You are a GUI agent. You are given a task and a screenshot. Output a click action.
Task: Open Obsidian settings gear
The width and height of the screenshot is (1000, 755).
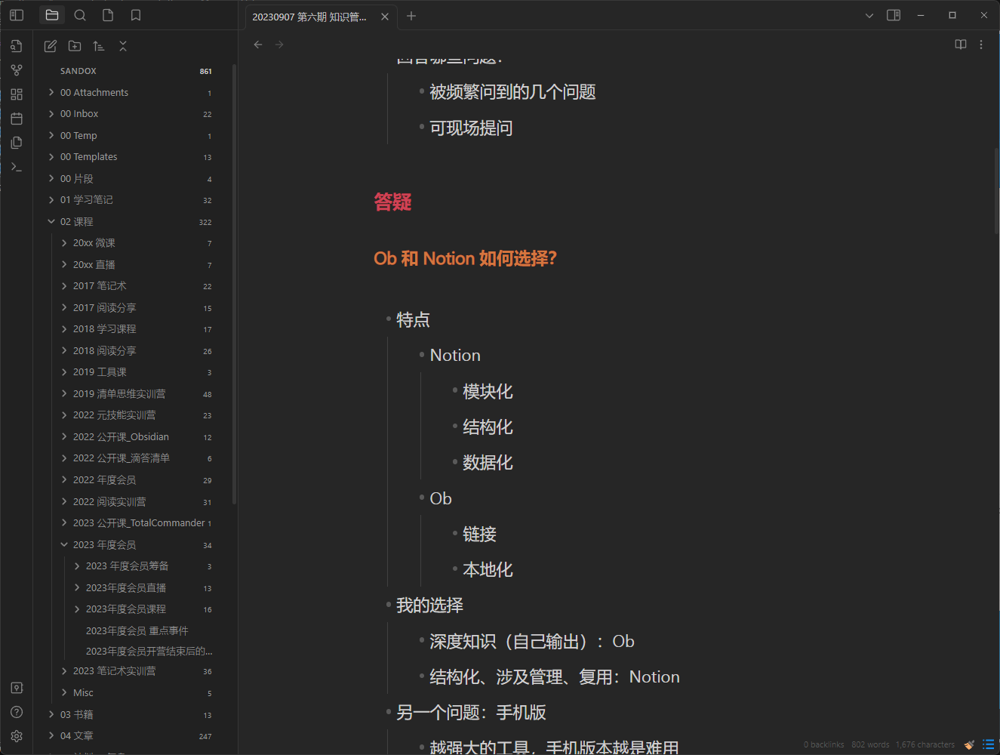pyautogui.click(x=17, y=736)
